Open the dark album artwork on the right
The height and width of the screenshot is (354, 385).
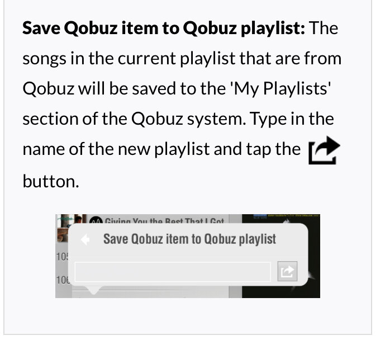coord(281,256)
